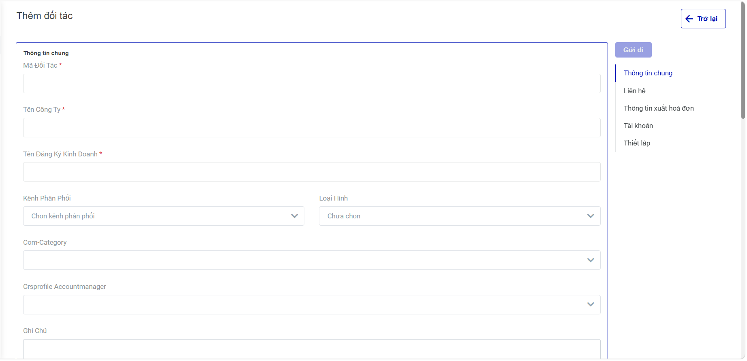Jump to the Tài khoản section
Image resolution: width=747 pixels, height=361 pixels.
[638, 126]
